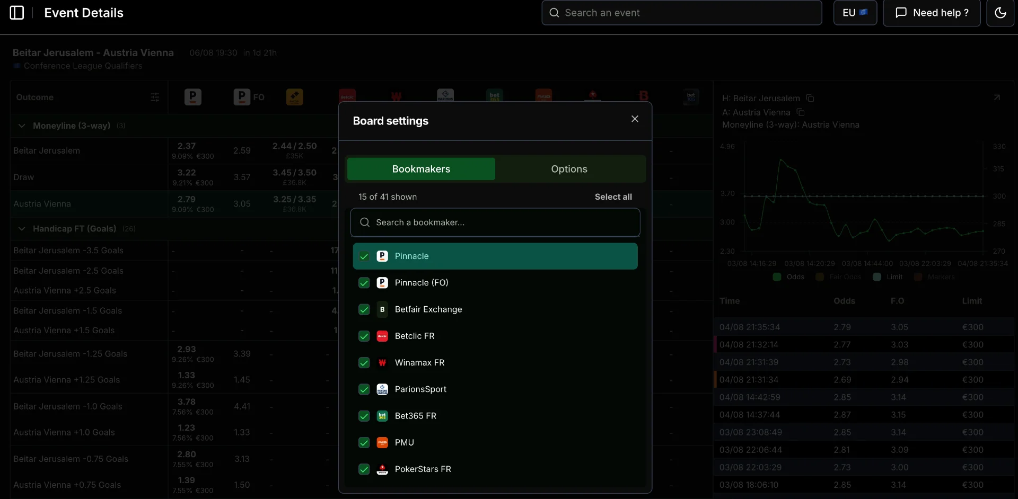The height and width of the screenshot is (499, 1018).
Task: Click the Betfair Exchange column header logo
Action: click(x=295, y=97)
